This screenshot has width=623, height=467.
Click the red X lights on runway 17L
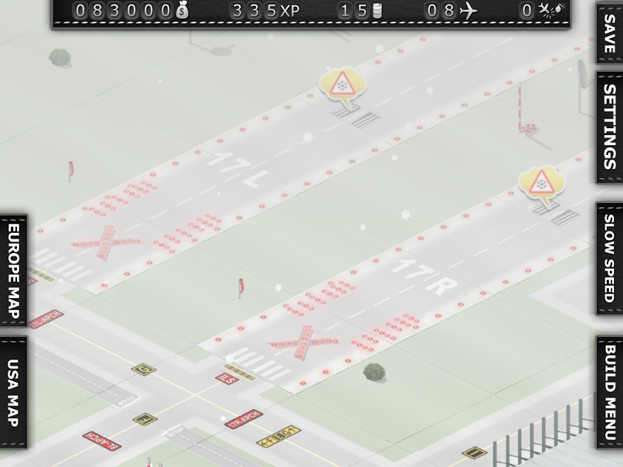(x=105, y=242)
